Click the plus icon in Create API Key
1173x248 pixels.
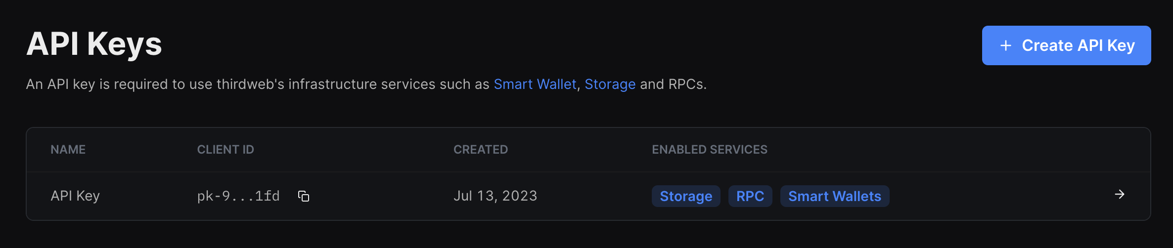(1006, 46)
